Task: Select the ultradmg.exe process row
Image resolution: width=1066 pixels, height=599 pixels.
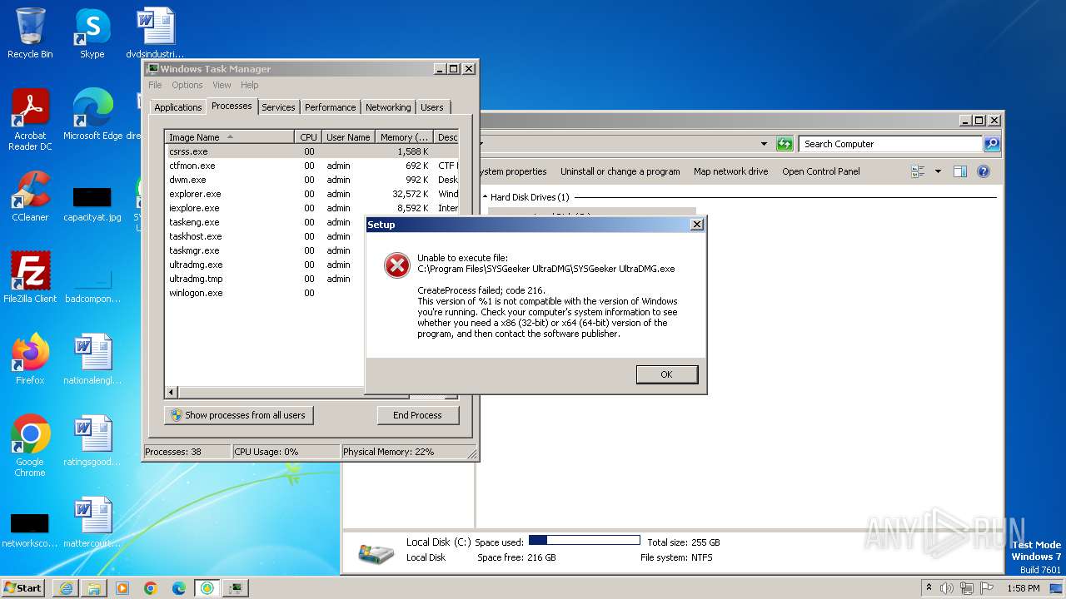Action: (265, 265)
